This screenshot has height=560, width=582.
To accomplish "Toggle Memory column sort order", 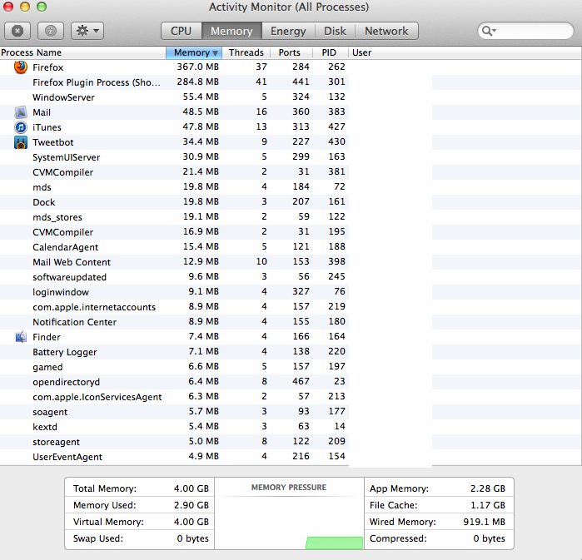I will click(x=194, y=52).
